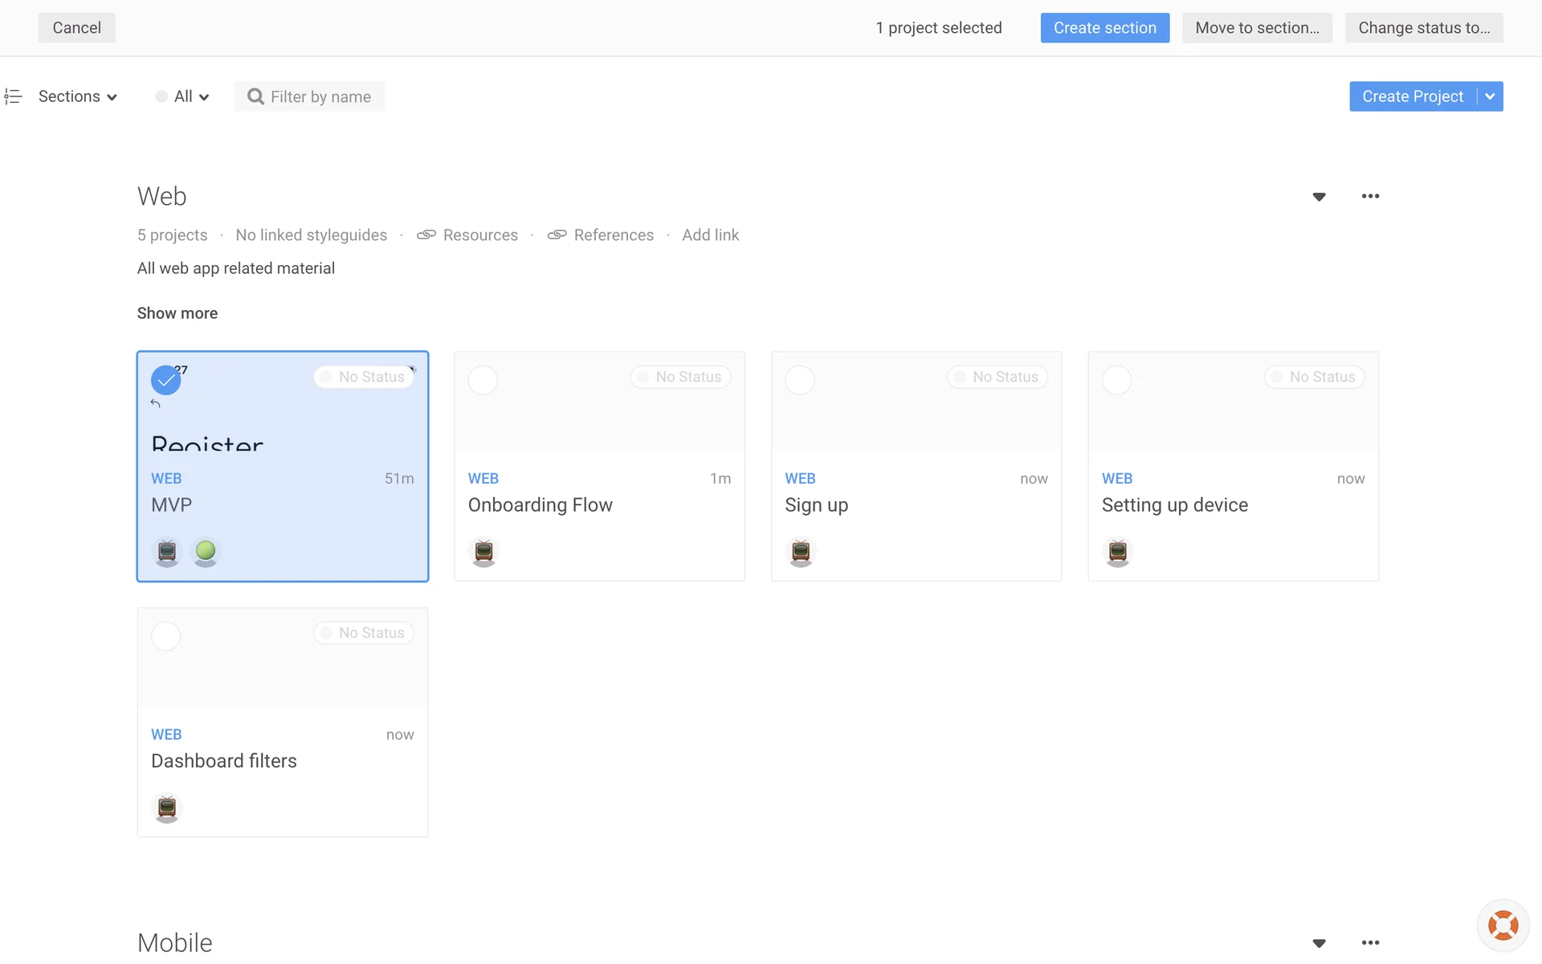
Task: Cancel the project selection
Action: point(77,28)
